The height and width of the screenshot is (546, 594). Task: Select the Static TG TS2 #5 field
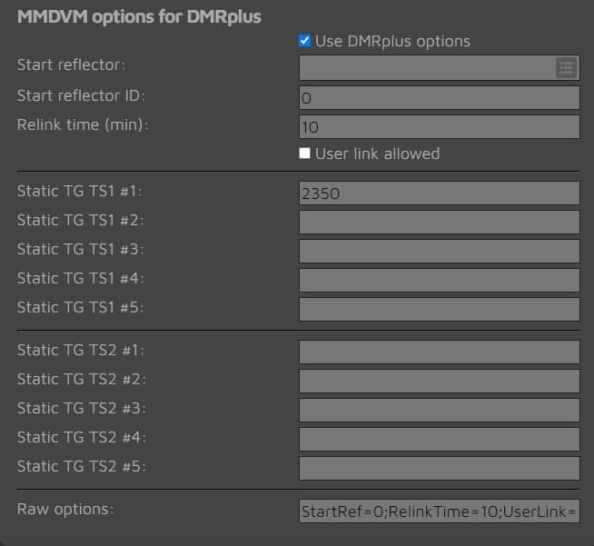point(439,469)
